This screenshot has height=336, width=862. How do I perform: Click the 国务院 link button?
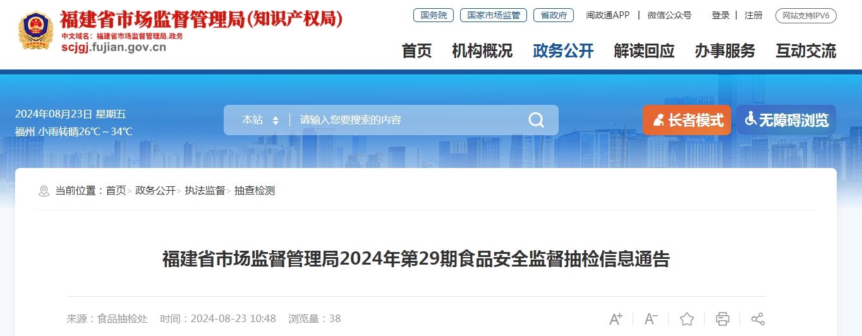coord(434,15)
